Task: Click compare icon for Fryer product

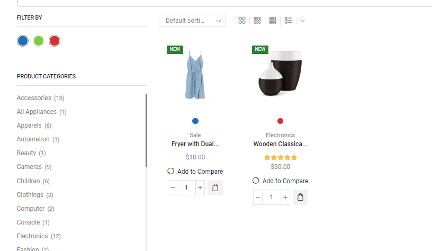Action: 170,171
